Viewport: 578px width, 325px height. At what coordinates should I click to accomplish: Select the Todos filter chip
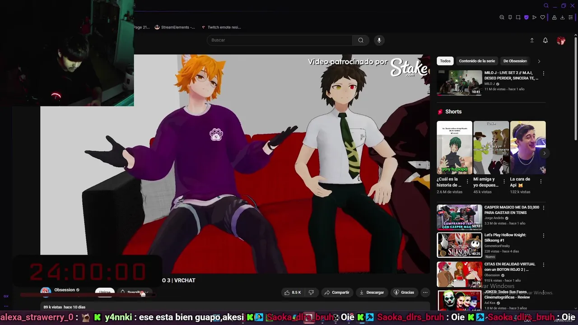click(445, 61)
